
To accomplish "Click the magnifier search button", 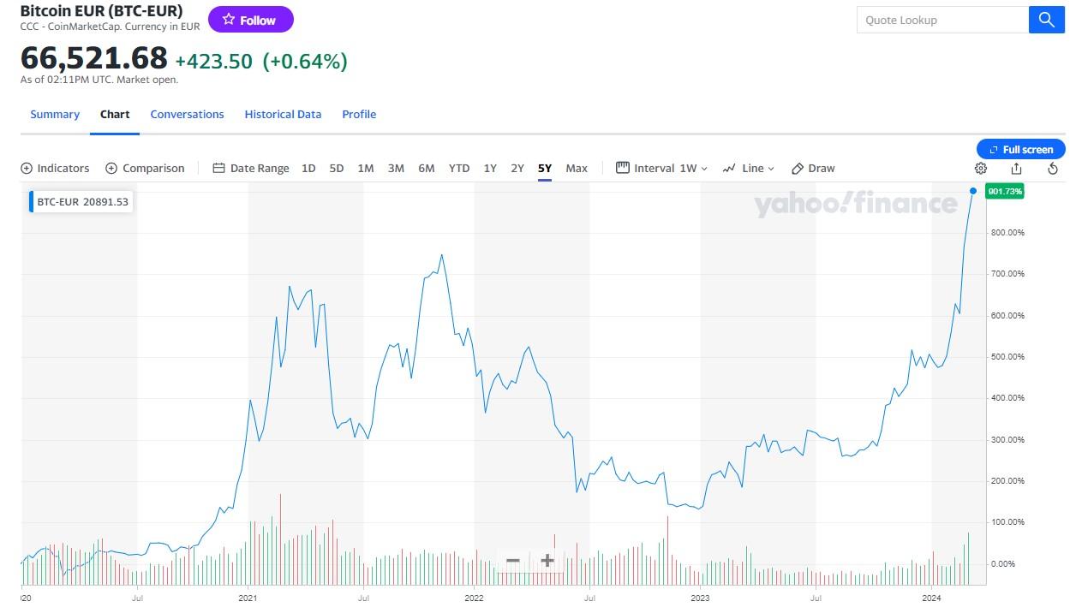I will pyautogui.click(x=1046, y=20).
